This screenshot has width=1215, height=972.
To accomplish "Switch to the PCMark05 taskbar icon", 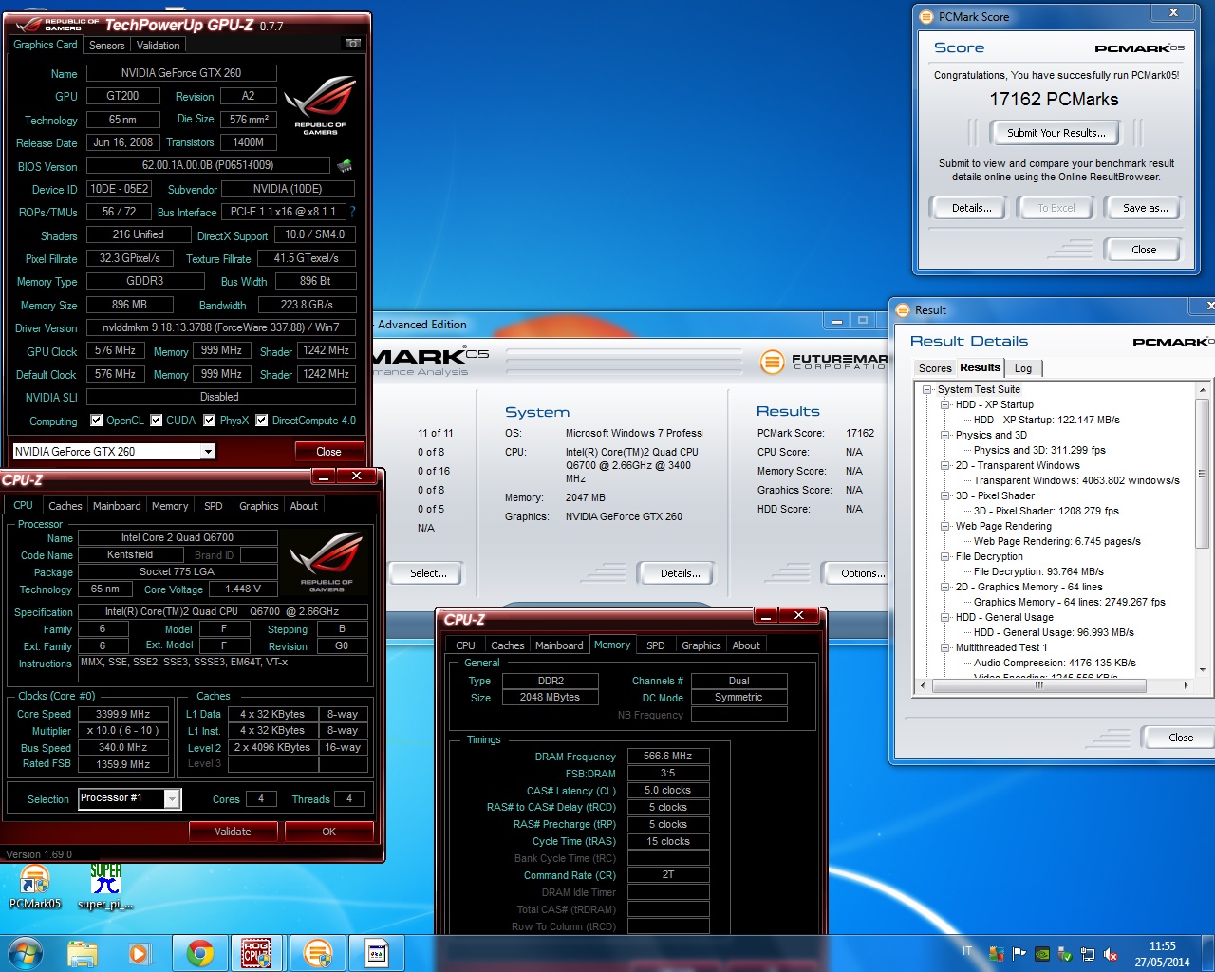I will [x=317, y=953].
